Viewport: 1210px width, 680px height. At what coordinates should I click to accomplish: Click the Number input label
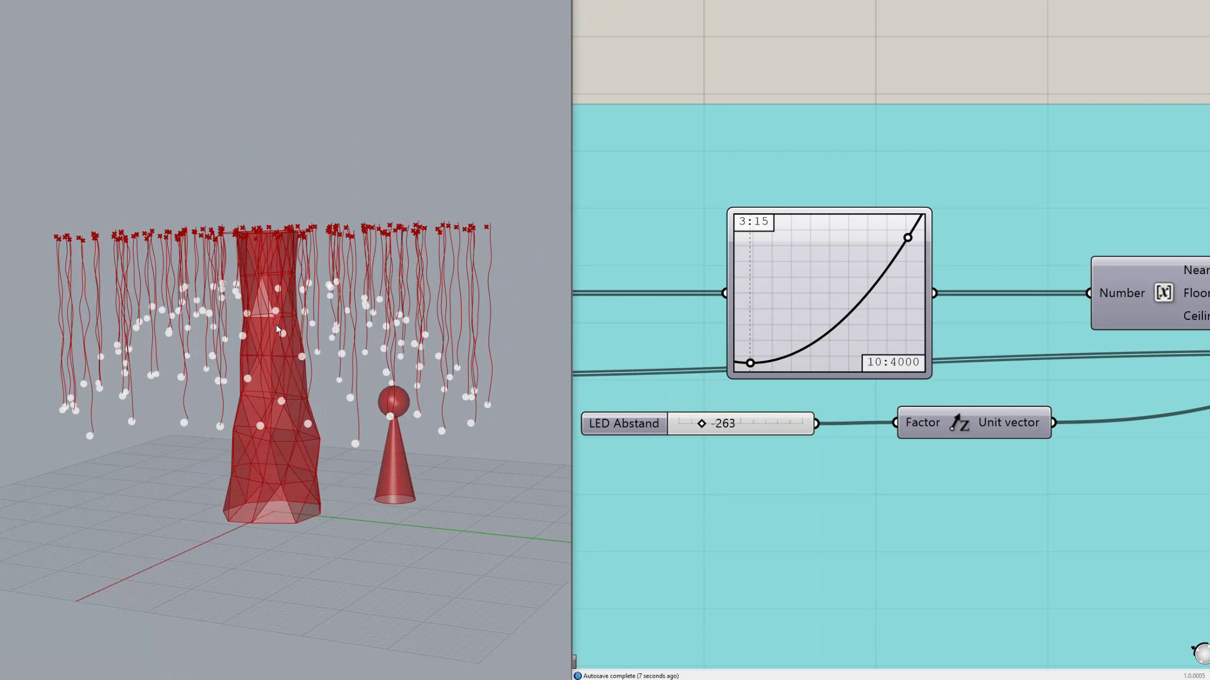point(1122,293)
